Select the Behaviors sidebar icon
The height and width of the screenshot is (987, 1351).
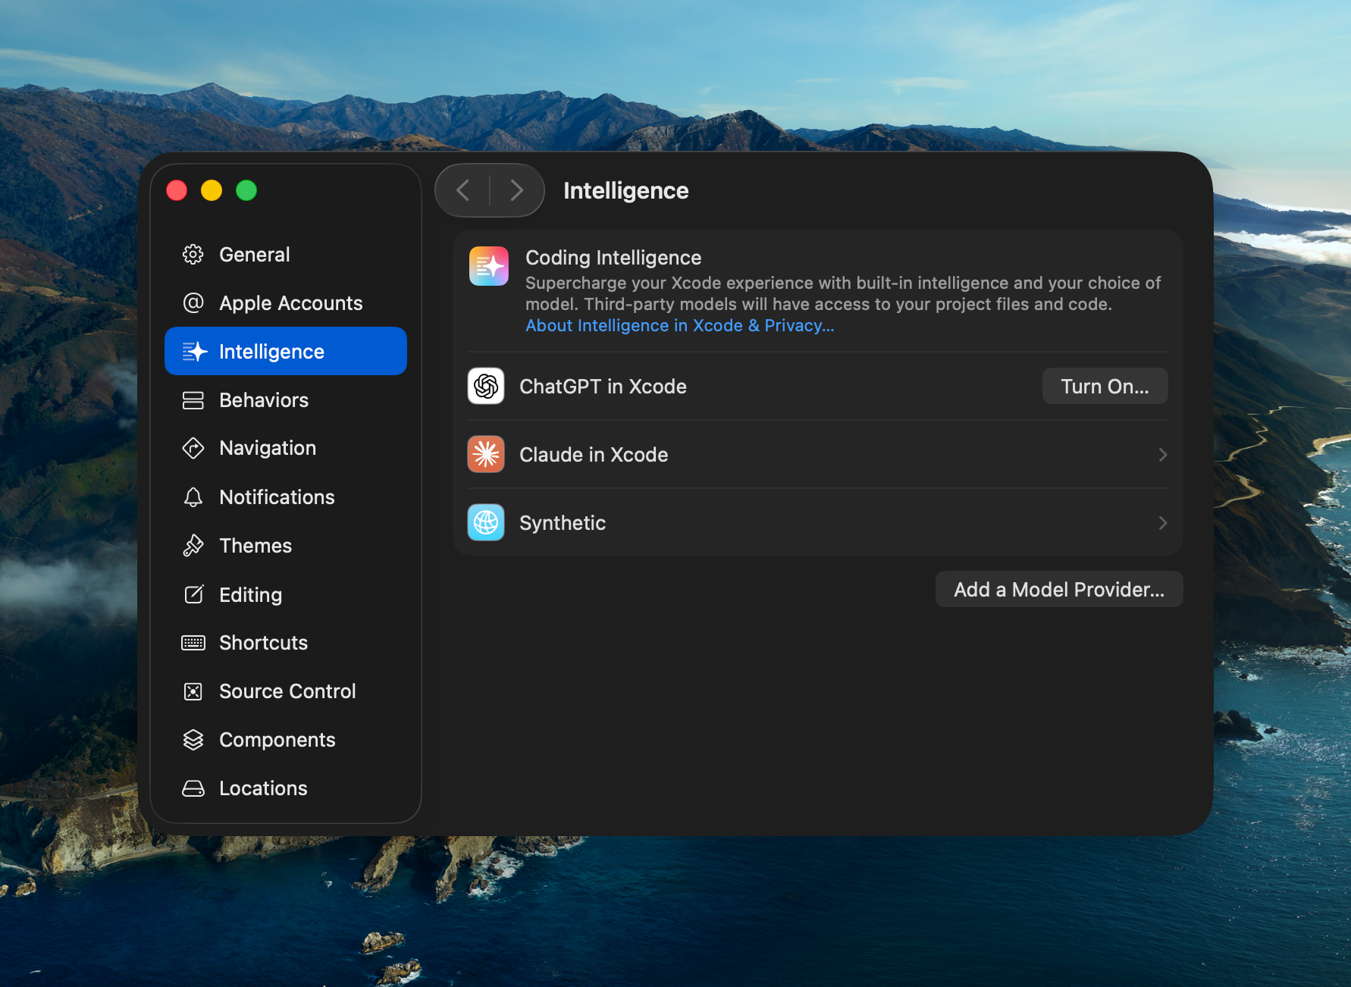tap(194, 399)
